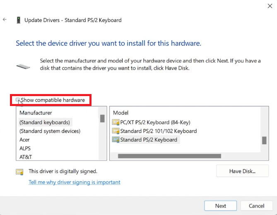Toggle Show compatible hardware checkbox

click(18, 100)
